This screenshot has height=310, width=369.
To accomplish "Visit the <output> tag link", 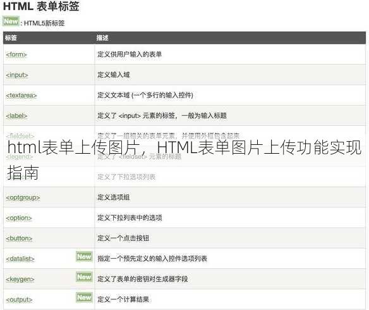I will pos(19,300).
